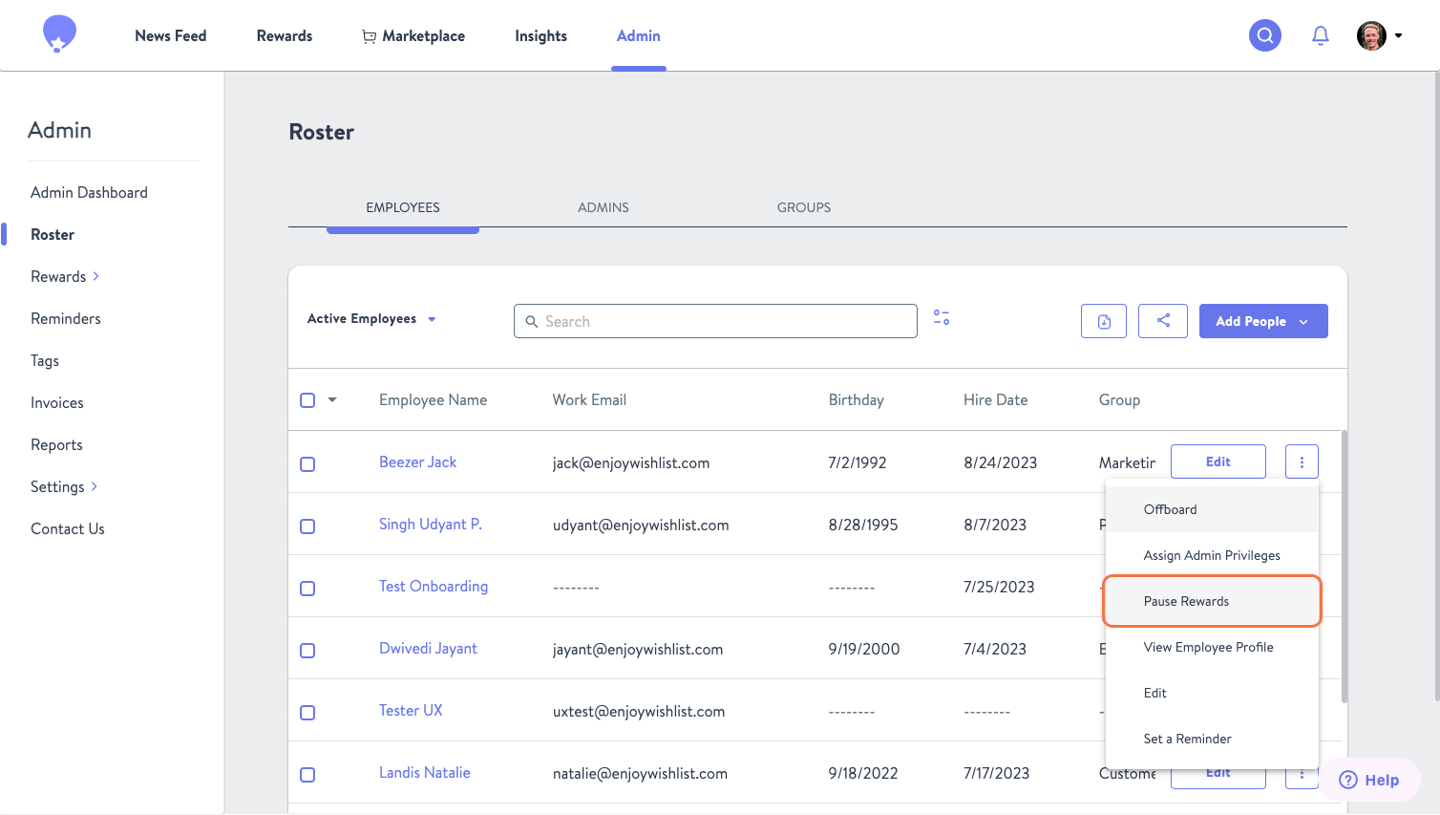1440x815 pixels.
Task: Open Insights in top navigation
Action: (x=540, y=35)
